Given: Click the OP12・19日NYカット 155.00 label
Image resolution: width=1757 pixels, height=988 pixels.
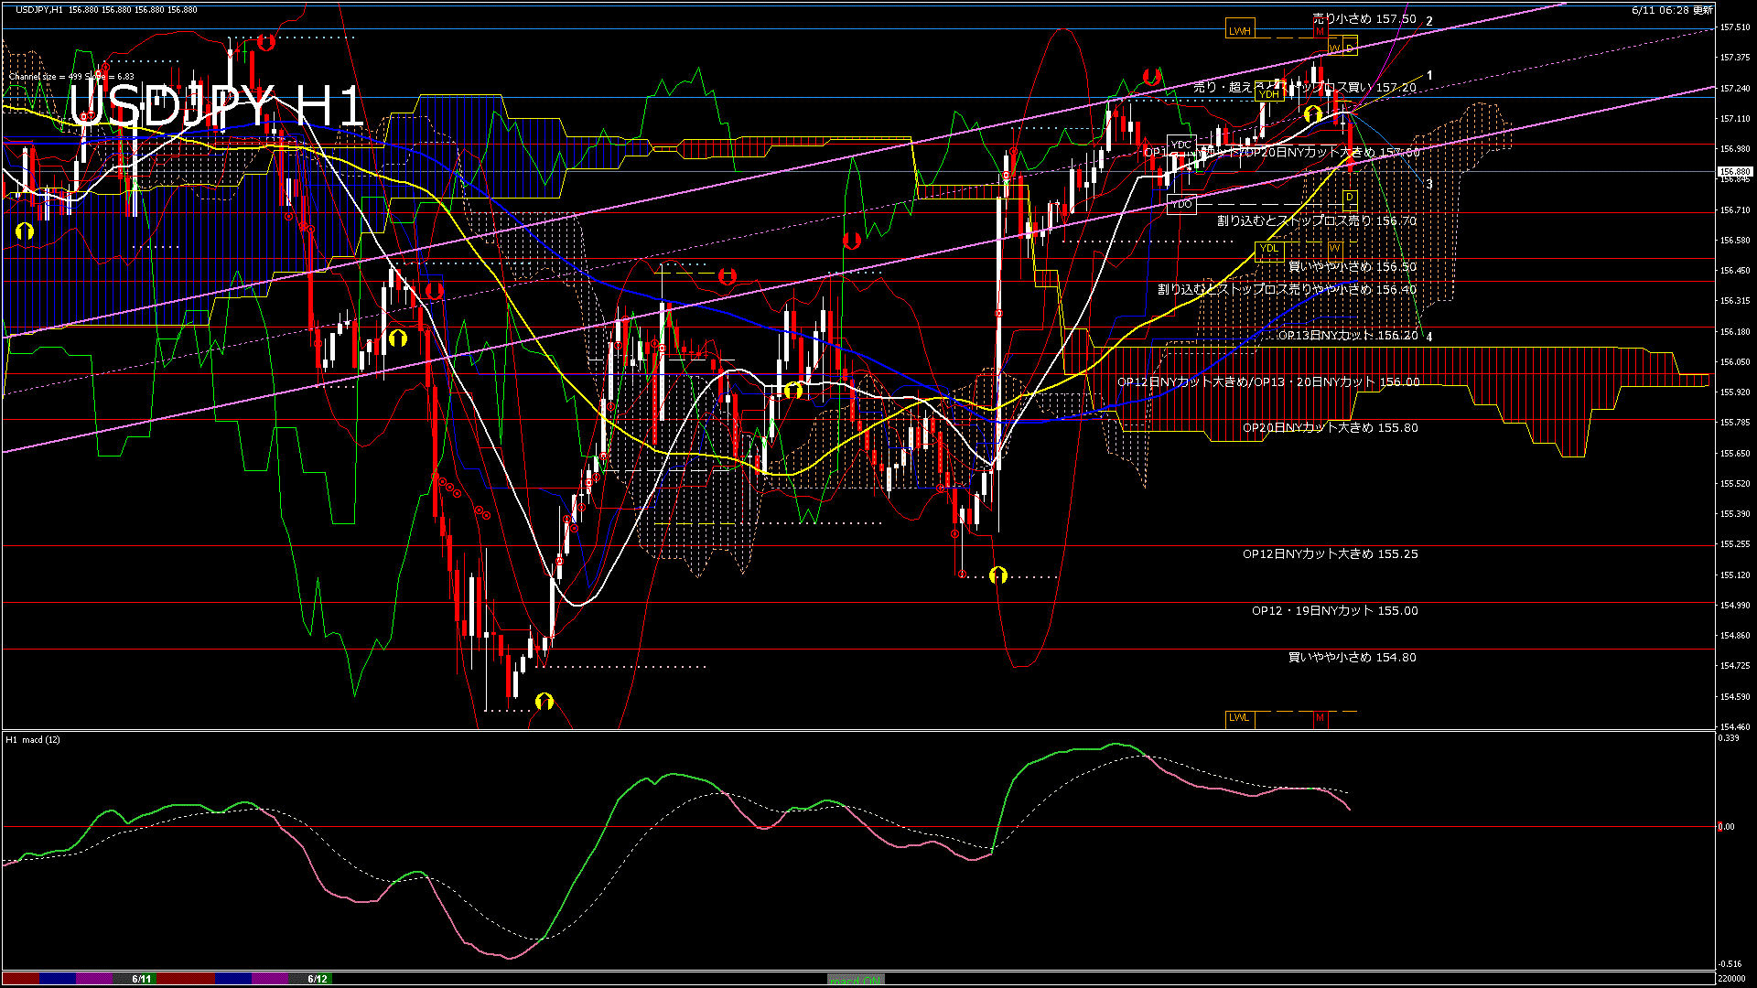Looking at the screenshot, I should pyautogui.click(x=1334, y=611).
